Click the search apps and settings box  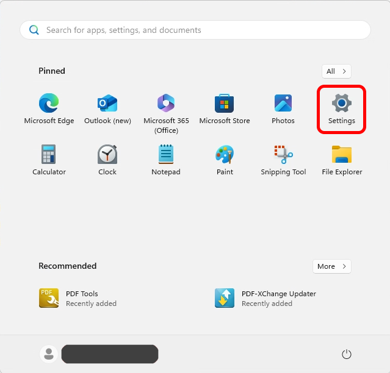tap(195, 30)
